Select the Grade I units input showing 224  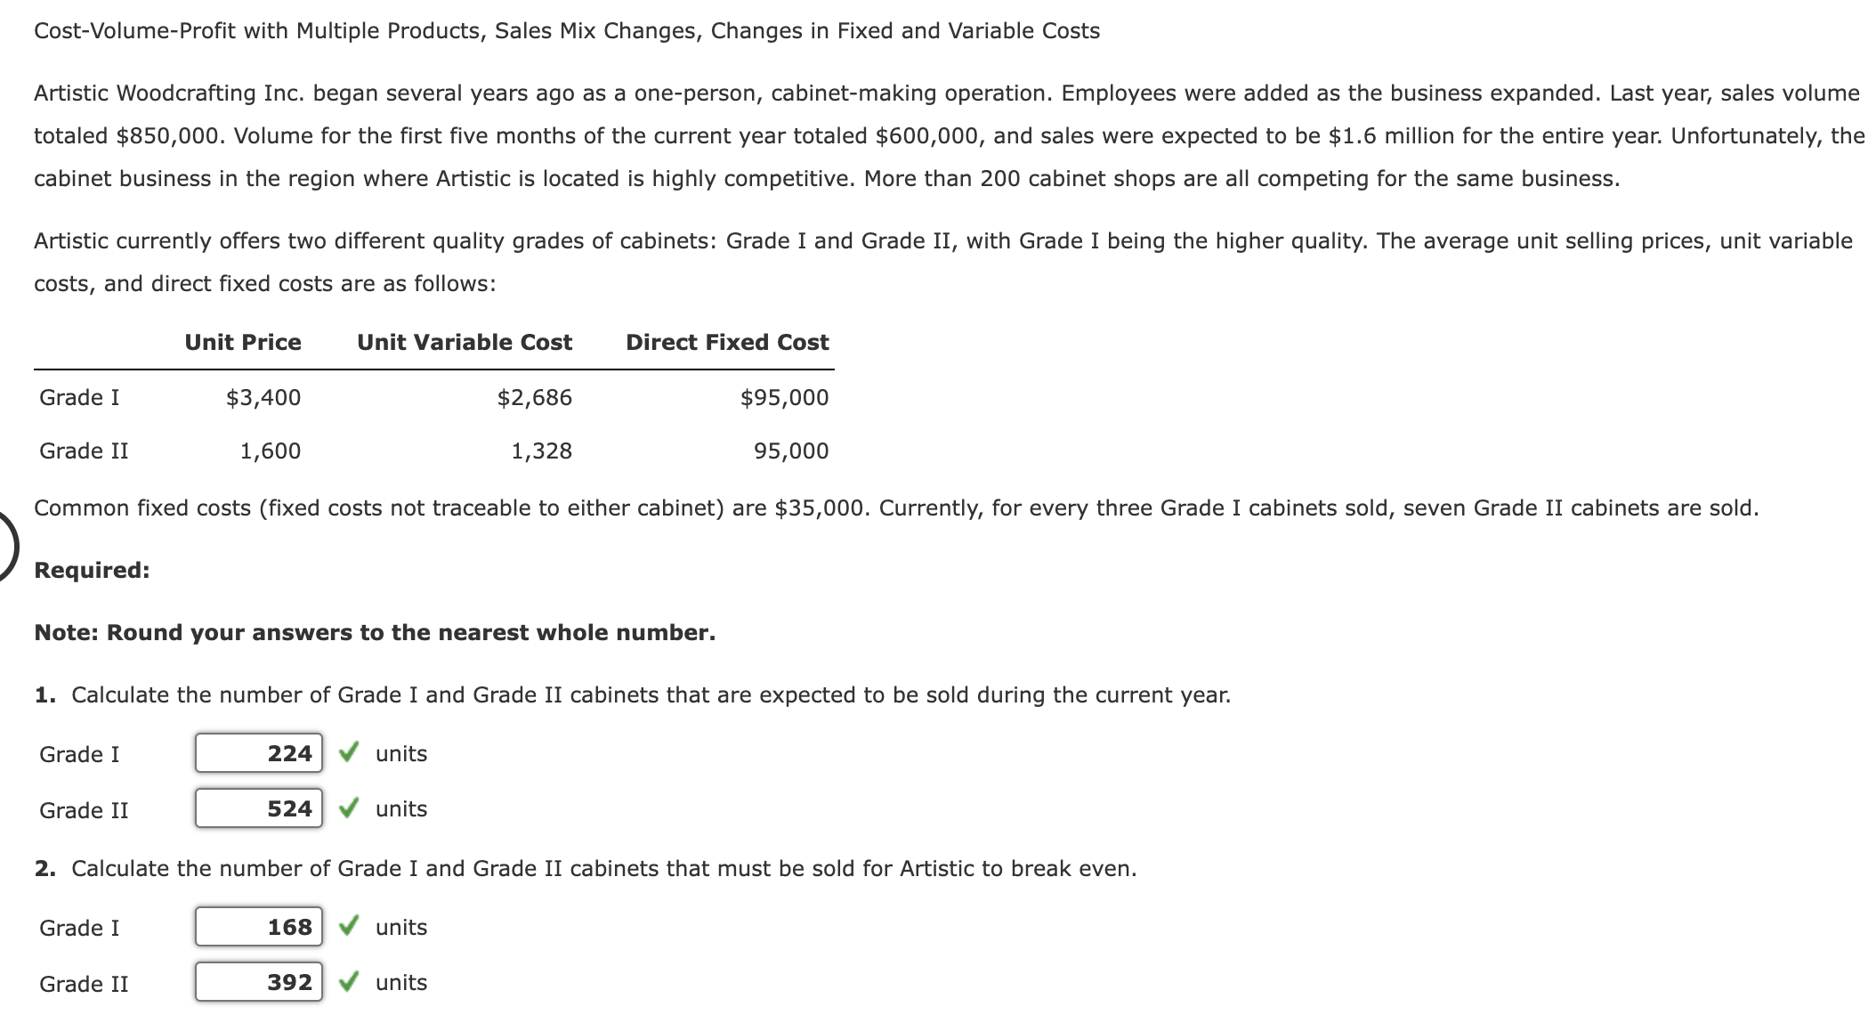click(258, 753)
